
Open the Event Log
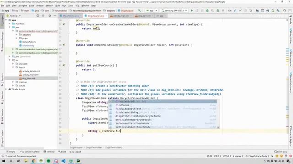click(280, 152)
